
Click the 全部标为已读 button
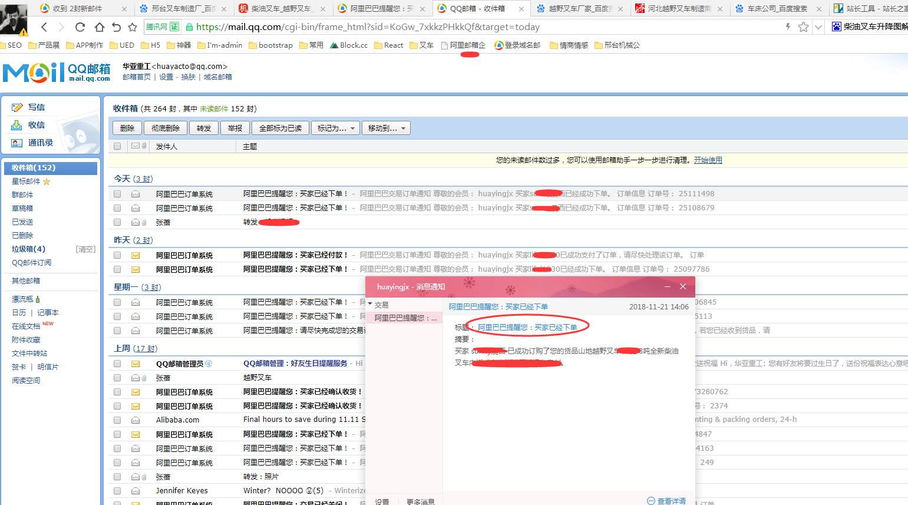pos(280,128)
